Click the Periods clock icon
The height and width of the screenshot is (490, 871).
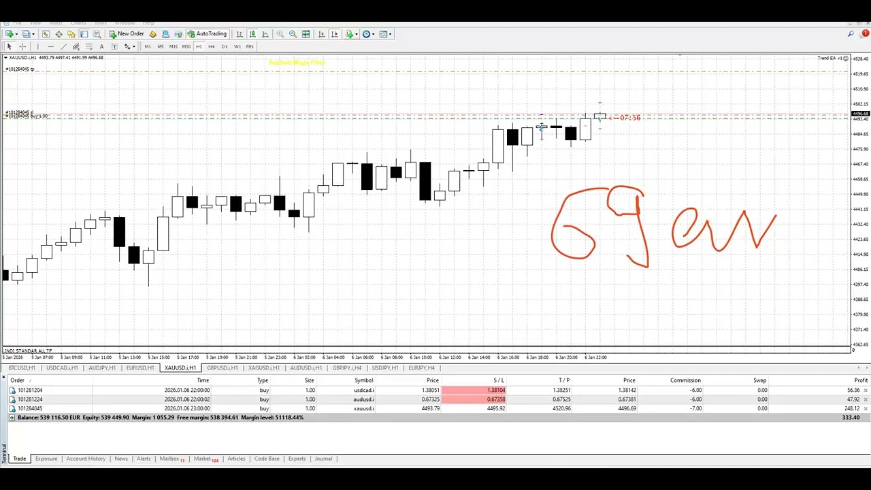coord(366,34)
